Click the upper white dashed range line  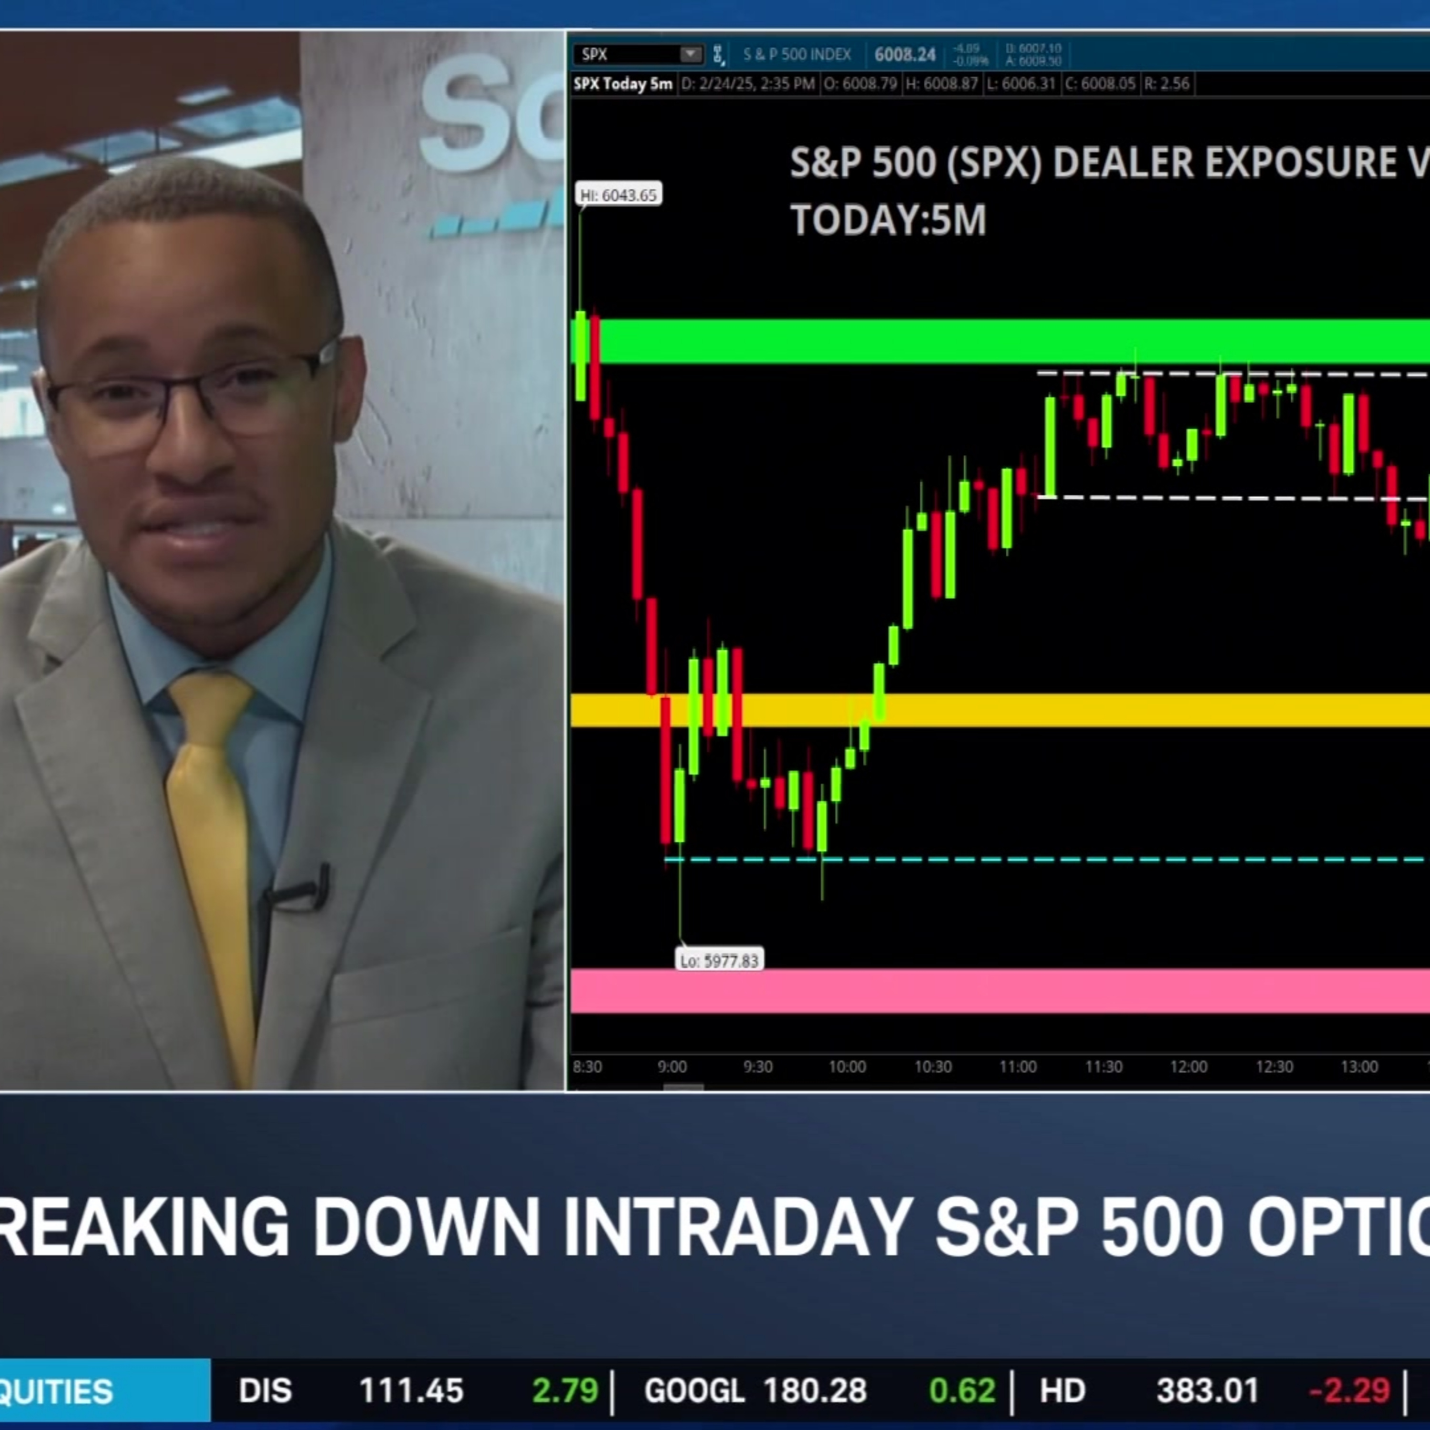[1233, 375]
